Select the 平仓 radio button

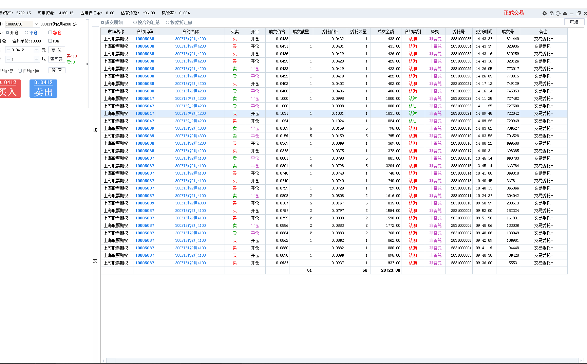point(26,33)
